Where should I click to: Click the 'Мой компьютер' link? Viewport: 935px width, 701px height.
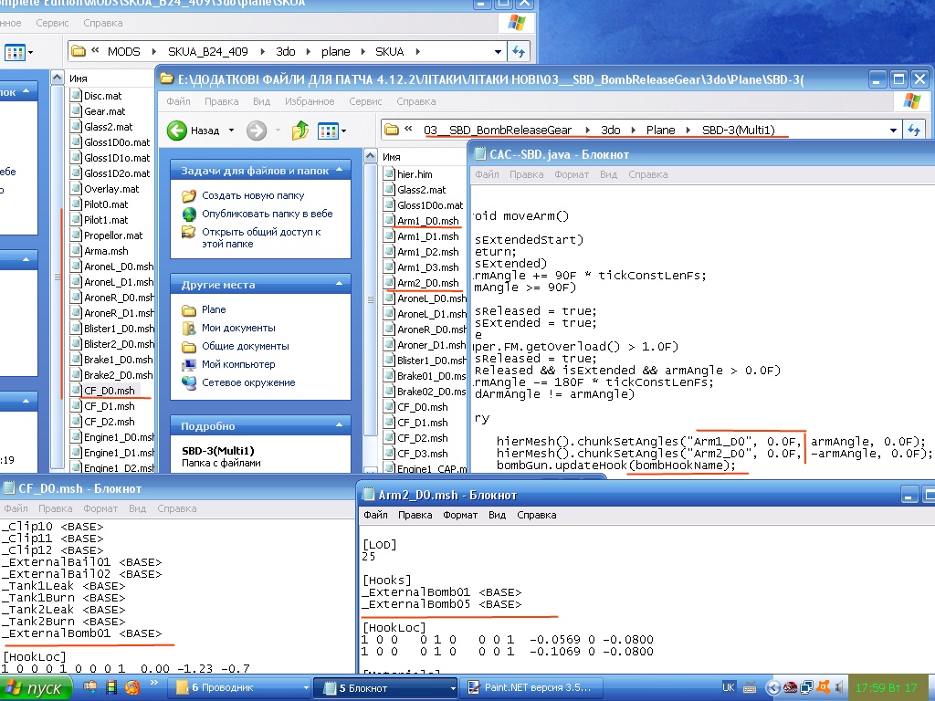click(237, 364)
